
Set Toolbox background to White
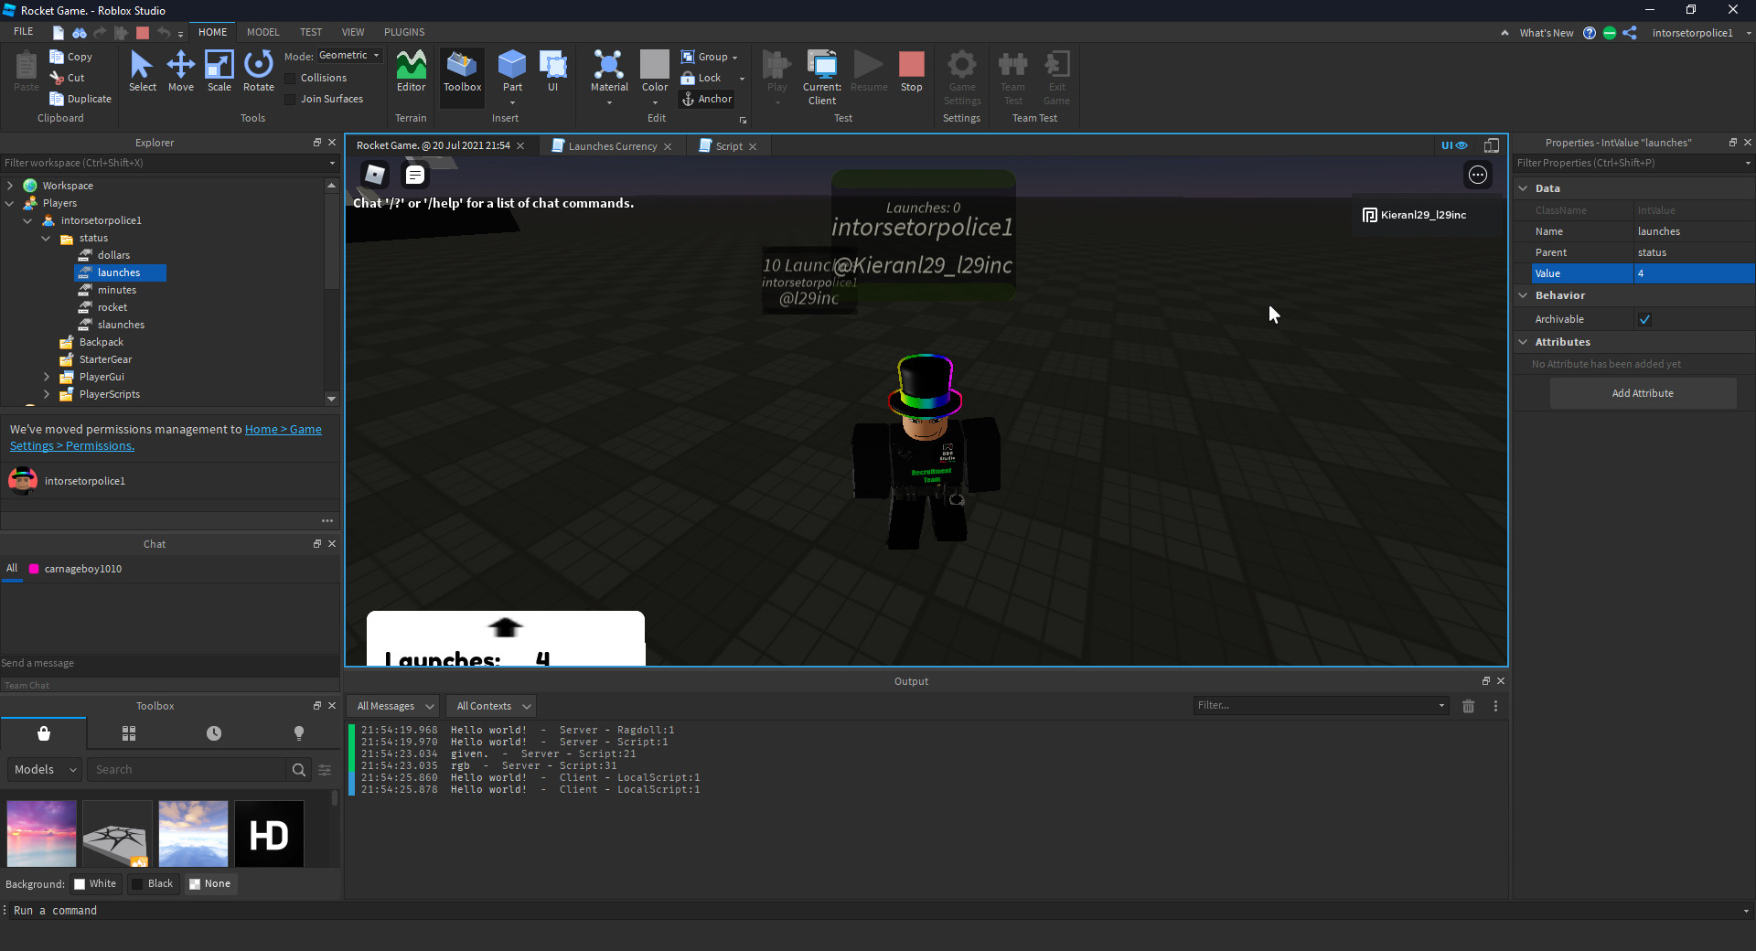(95, 884)
